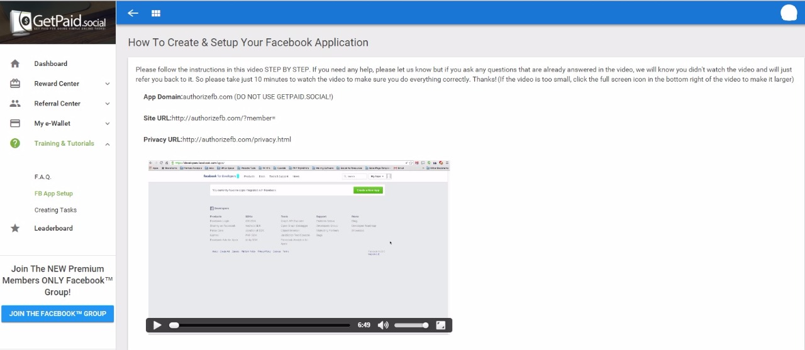The image size is (805, 350).
Task: Click the video seek progress bar
Action: tap(260, 325)
